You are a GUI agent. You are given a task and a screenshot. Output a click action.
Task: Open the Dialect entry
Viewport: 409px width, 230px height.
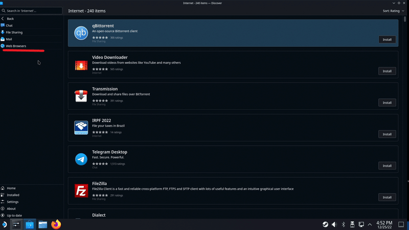tap(233, 214)
